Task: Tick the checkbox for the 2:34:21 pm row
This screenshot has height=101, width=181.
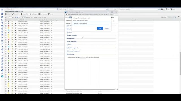Action: pyautogui.click(x=6, y=42)
